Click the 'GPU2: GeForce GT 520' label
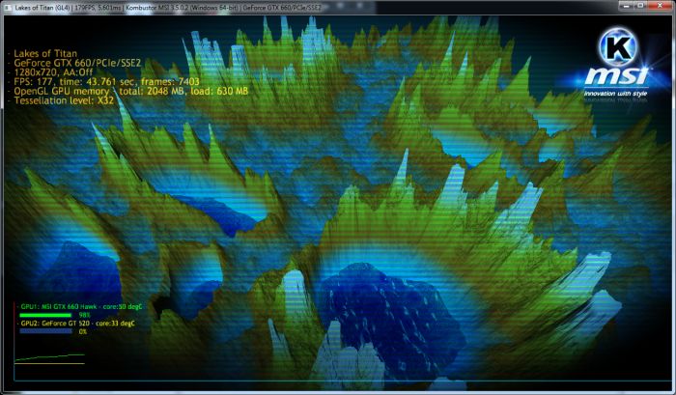The height and width of the screenshot is (395, 676). 77,323
